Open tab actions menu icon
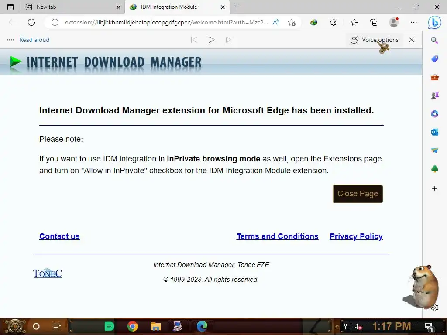 pyautogui.click(x=10, y=7)
